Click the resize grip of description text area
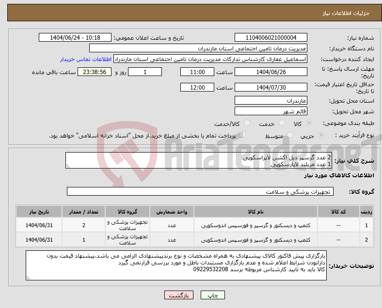The height and width of the screenshot is (308, 382). [x=68, y=166]
